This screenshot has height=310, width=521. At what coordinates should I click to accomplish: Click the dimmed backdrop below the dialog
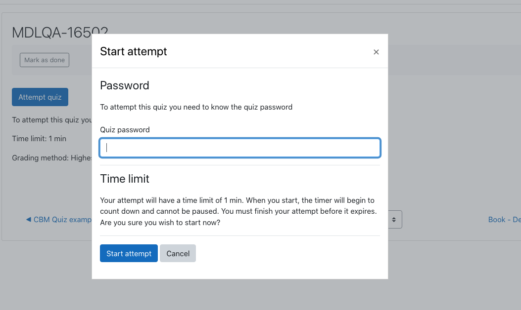click(240, 295)
